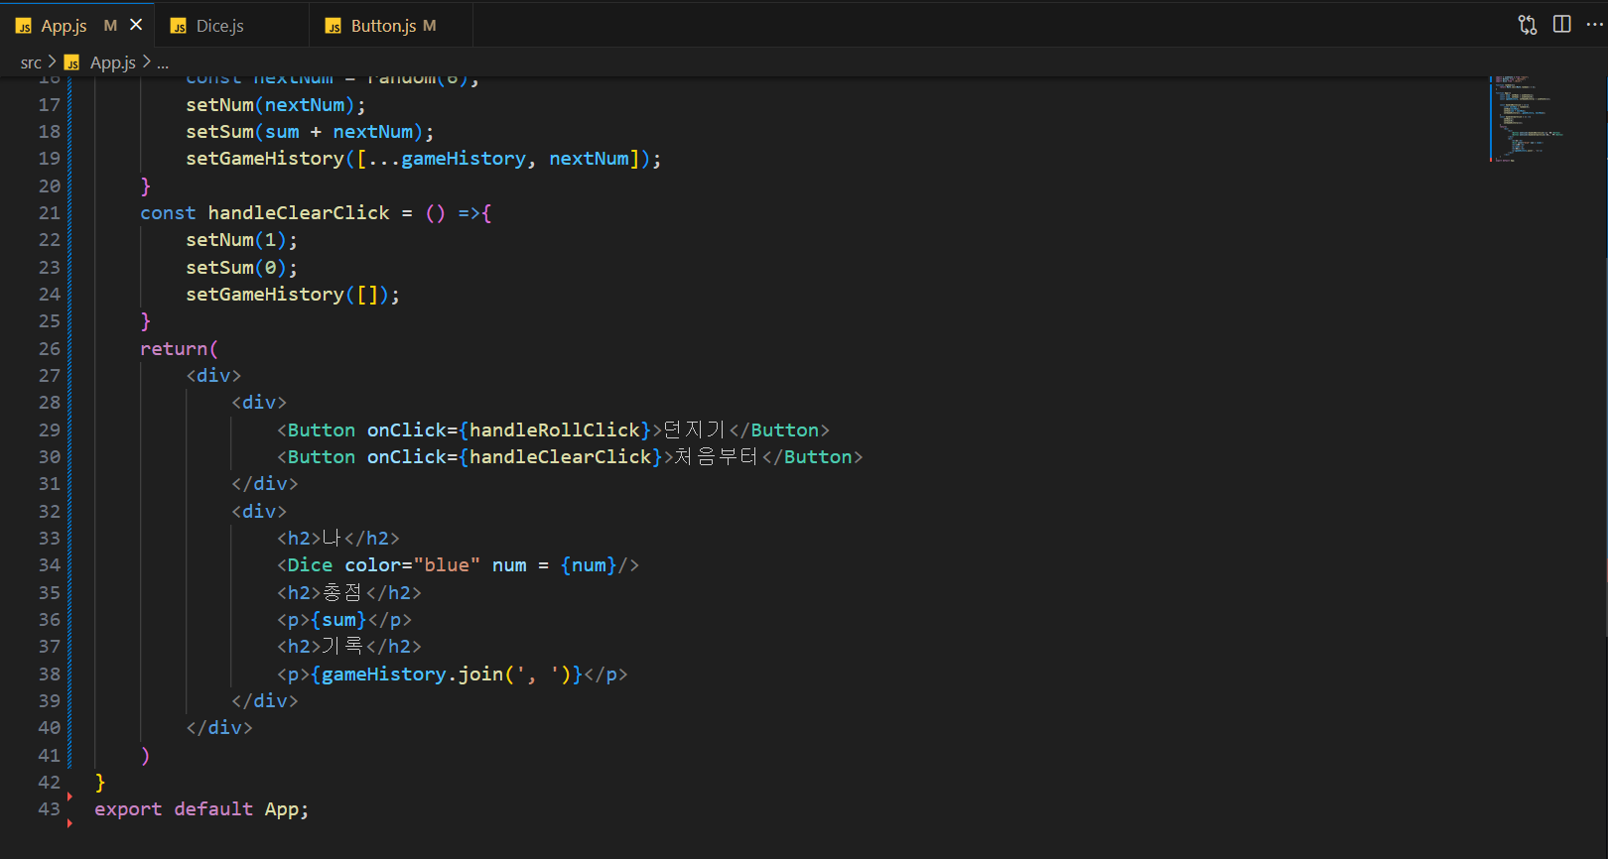1608x859 pixels.
Task: Open More Actions ellipsis menu
Action: [x=1594, y=25]
